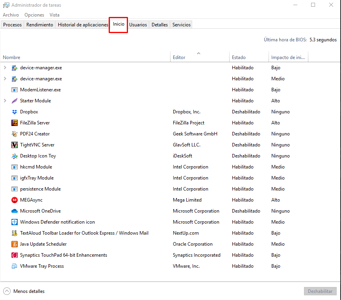Image resolution: width=341 pixels, height=300 pixels.
Task: Click the Menos detalles label
Action: [29, 291]
